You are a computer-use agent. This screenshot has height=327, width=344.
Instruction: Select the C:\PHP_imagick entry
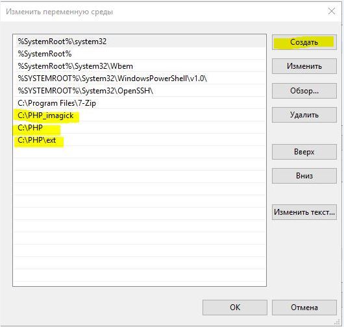(140, 115)
